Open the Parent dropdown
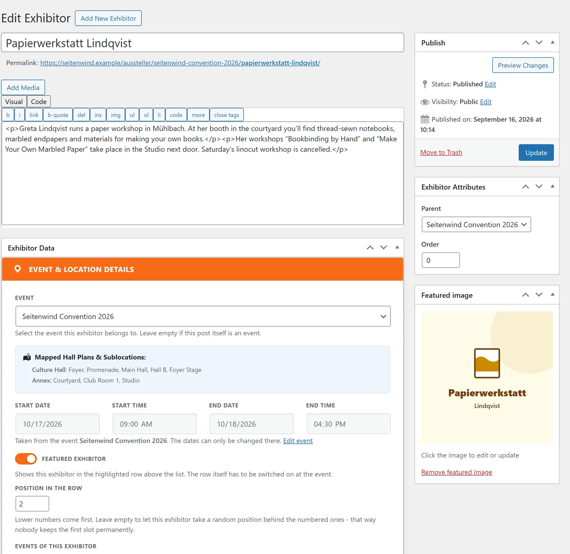570x554 pixels. (476, 224)
